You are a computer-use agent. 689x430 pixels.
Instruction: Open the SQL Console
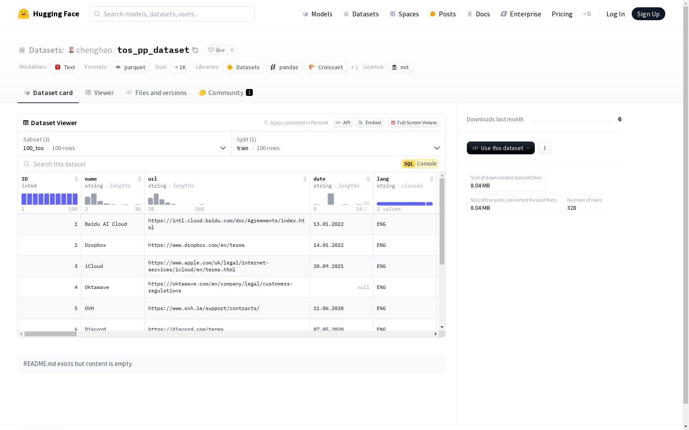coord(420,164)
